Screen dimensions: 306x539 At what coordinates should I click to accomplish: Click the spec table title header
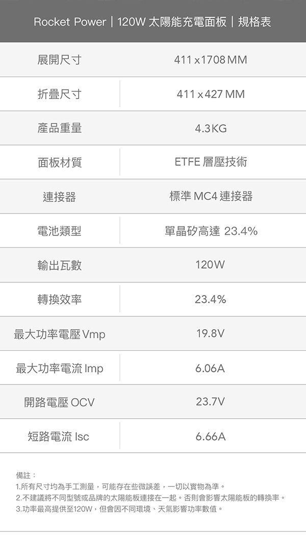pos(152,22)
